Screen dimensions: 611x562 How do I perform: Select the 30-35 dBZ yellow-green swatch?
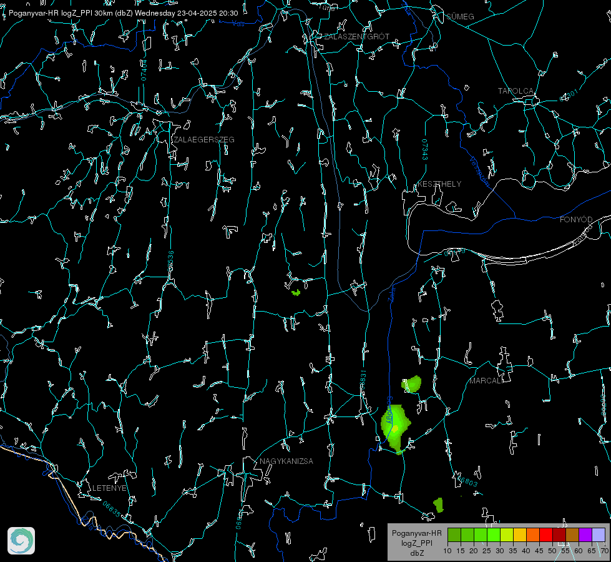pos(507,535)
